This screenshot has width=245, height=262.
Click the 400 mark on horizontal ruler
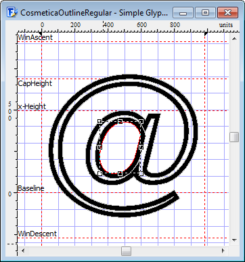(109, 25)
